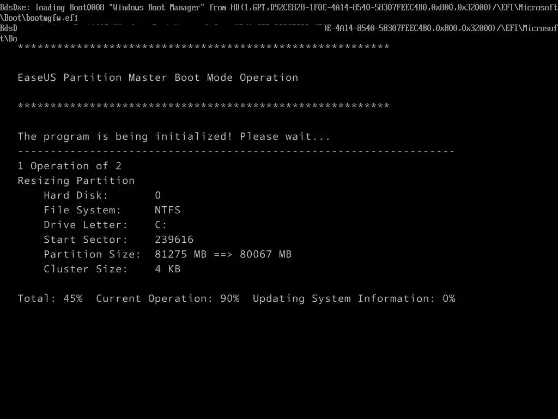
Task: Click the "File System:" label
Action: (x=82, y=210)
